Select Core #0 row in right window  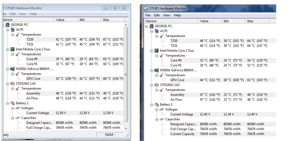click(223, 60)
